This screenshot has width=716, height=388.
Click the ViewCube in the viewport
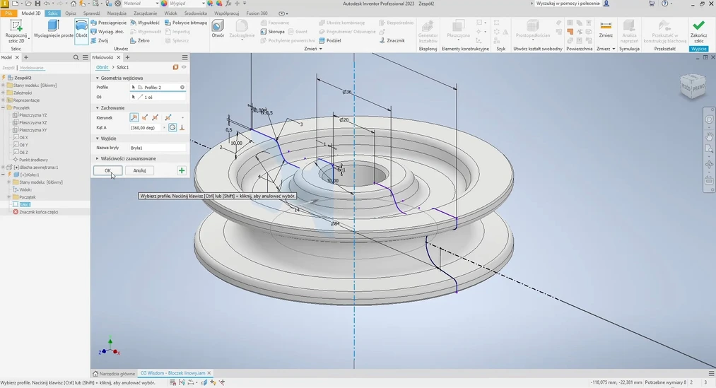[x=693, y=86]
